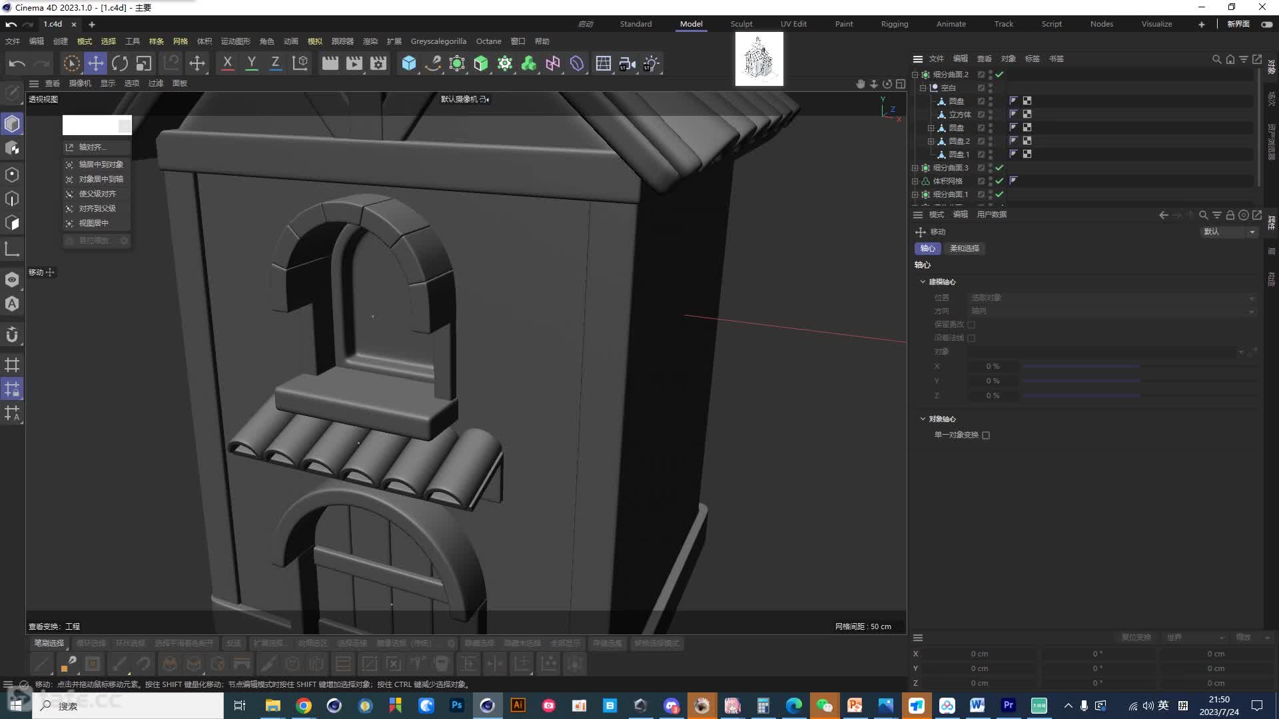Screen dimensions: 1279x719
Task: Select the 柔和选择 tab button
Action: (964, 248)
